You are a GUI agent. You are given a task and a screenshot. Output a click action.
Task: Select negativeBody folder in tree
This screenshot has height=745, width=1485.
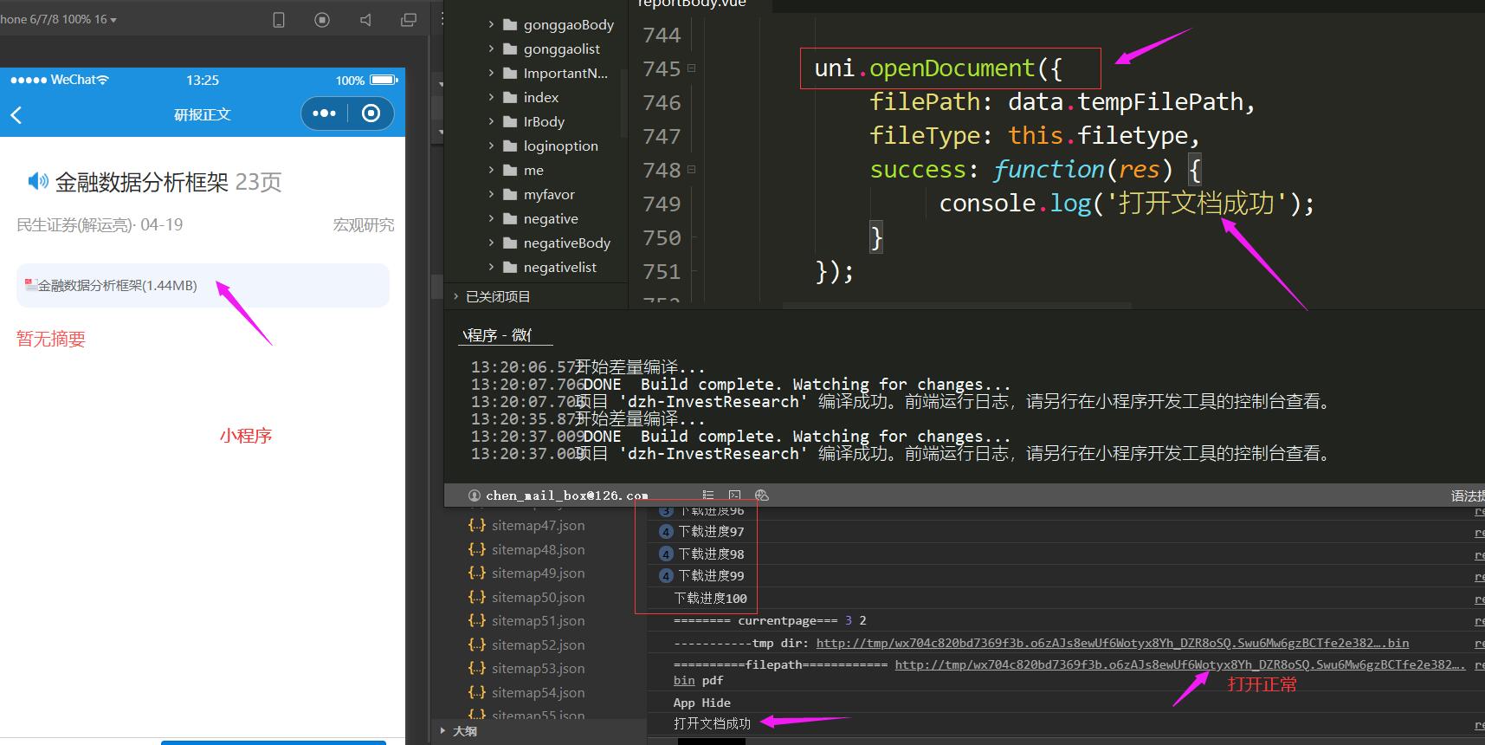tap(567, 243)
